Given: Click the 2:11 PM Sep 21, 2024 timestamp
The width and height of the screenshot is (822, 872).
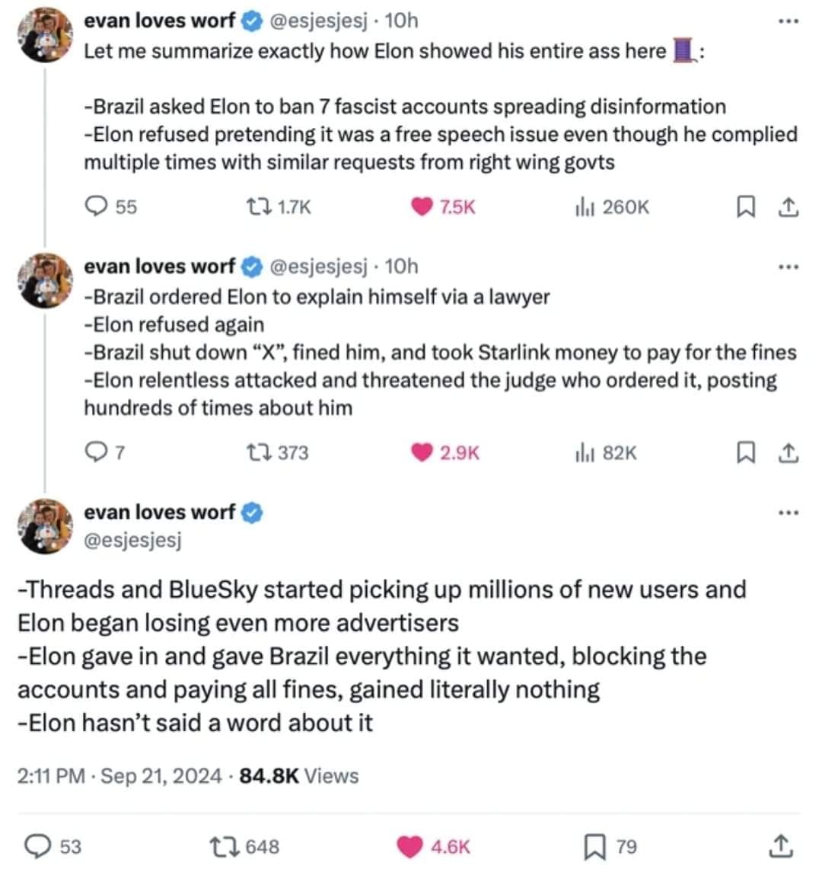Looking at the screenshot, I should point(122,776).
